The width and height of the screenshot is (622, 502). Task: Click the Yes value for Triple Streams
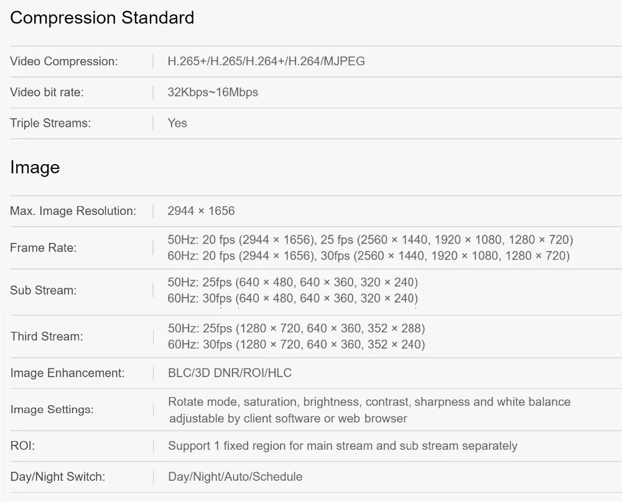[x=177, y=123]
